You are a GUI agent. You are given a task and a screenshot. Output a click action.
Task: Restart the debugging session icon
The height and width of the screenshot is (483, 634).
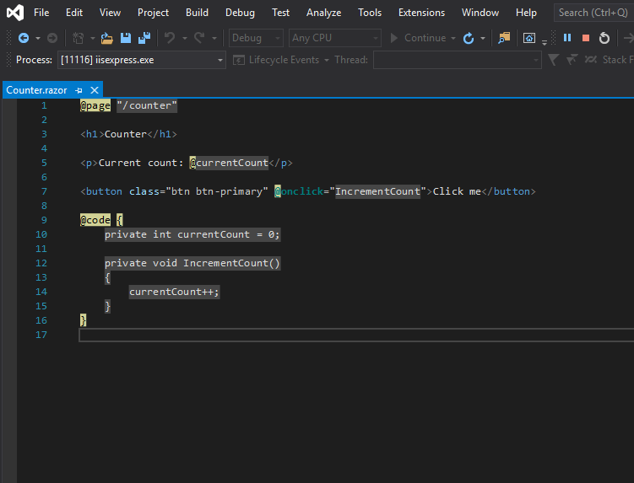[604, 38]
